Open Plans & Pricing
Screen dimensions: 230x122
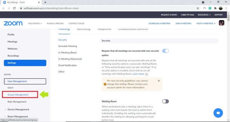tap(55, 23)
